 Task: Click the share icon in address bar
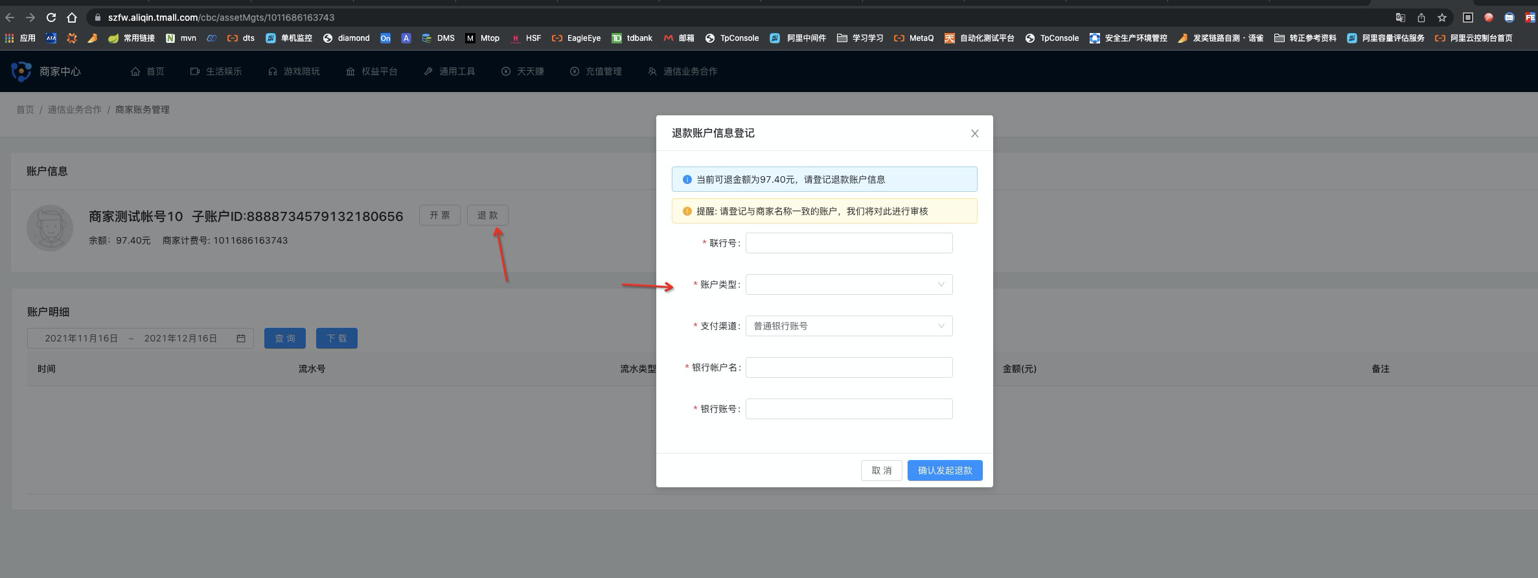click(1421, 17)
